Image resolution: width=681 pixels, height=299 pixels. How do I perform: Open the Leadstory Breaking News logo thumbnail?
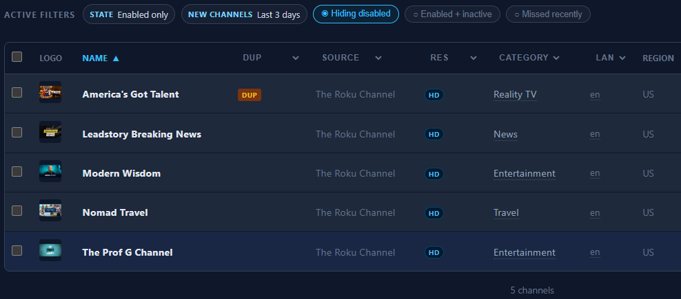coord(50,132)
